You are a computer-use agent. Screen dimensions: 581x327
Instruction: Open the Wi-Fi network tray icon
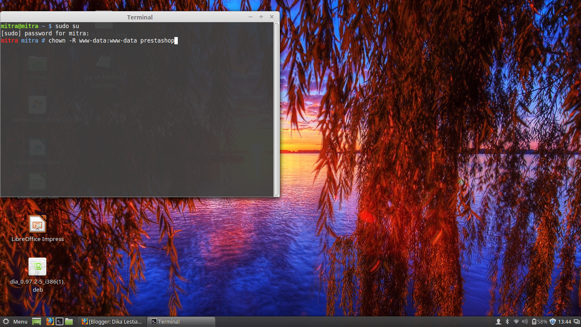point(516,321)
